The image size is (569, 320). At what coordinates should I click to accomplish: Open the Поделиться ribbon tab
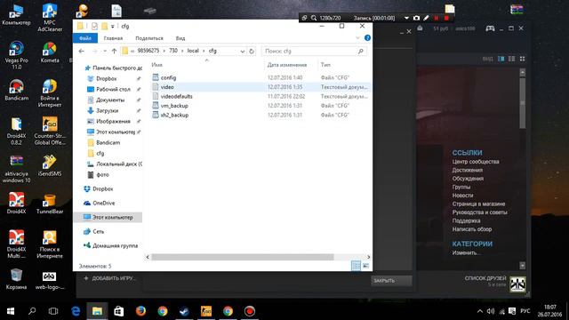click(x=149, y=38)
